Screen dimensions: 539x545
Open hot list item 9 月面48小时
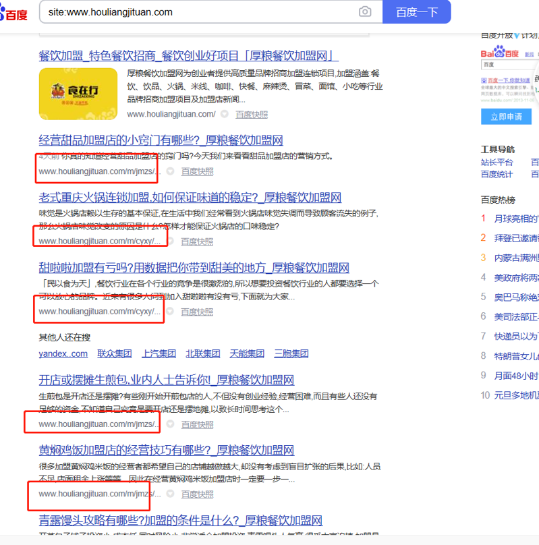pos(517,376)
